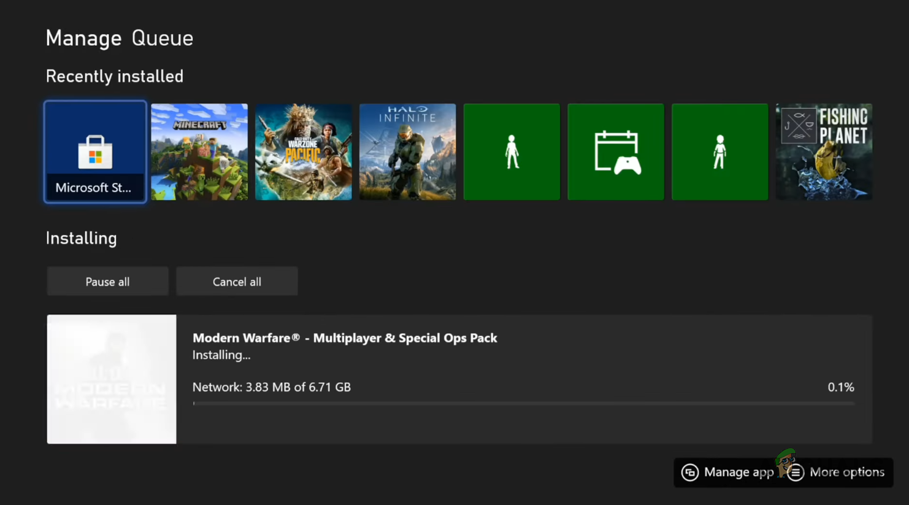Open the calendar and controller events tile
Image resolution: width=909 pixels, height=505 pixels.
point(616,152)
